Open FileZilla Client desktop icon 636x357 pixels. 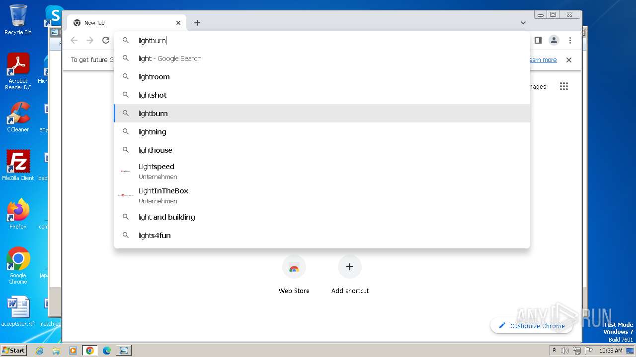pyautogui.click(x=18, y=165)
